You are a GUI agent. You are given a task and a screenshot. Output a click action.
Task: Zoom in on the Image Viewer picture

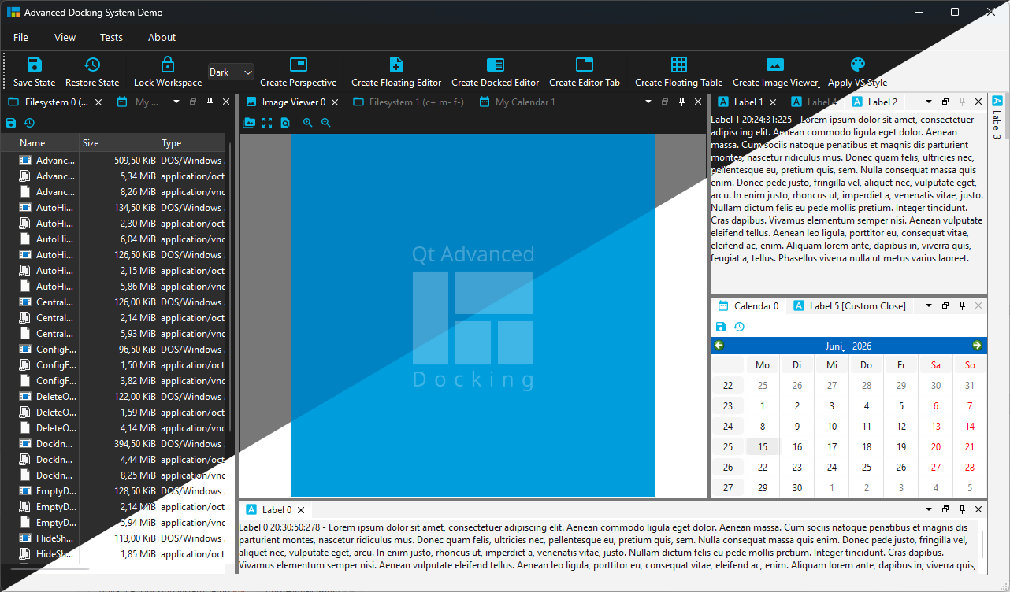307,123
